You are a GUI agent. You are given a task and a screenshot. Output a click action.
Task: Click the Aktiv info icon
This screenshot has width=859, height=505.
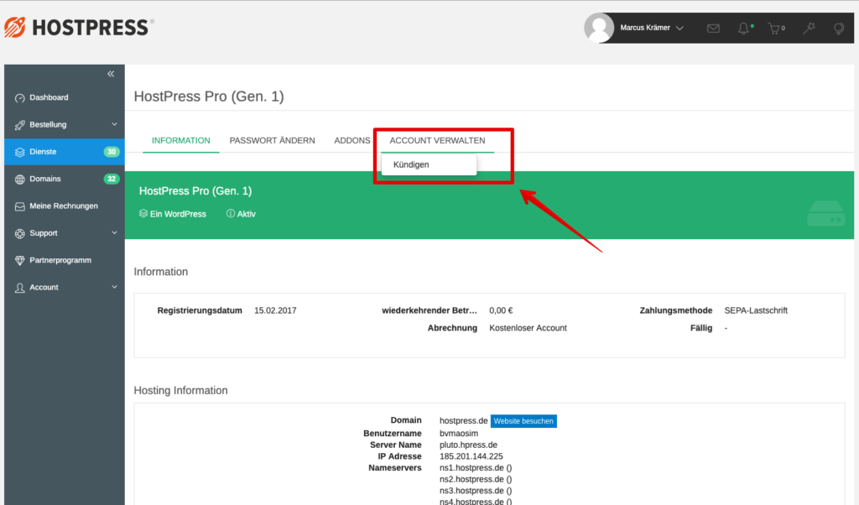pyautogui.click(x=231, y=213)
